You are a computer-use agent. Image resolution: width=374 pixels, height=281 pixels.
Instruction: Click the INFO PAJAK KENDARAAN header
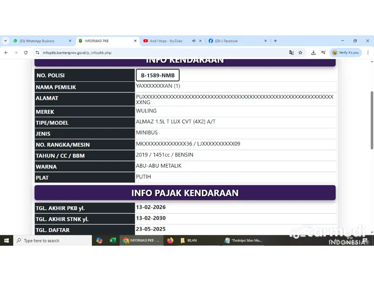click(185, 193)
